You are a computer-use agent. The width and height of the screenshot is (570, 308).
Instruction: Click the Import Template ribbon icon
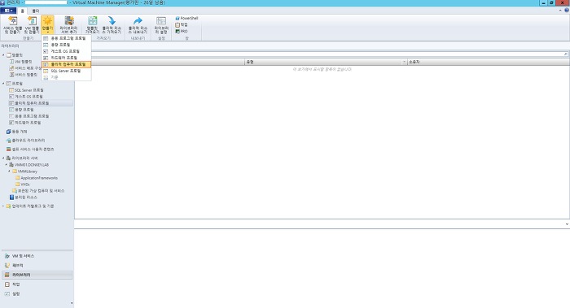tap(92, 25)
